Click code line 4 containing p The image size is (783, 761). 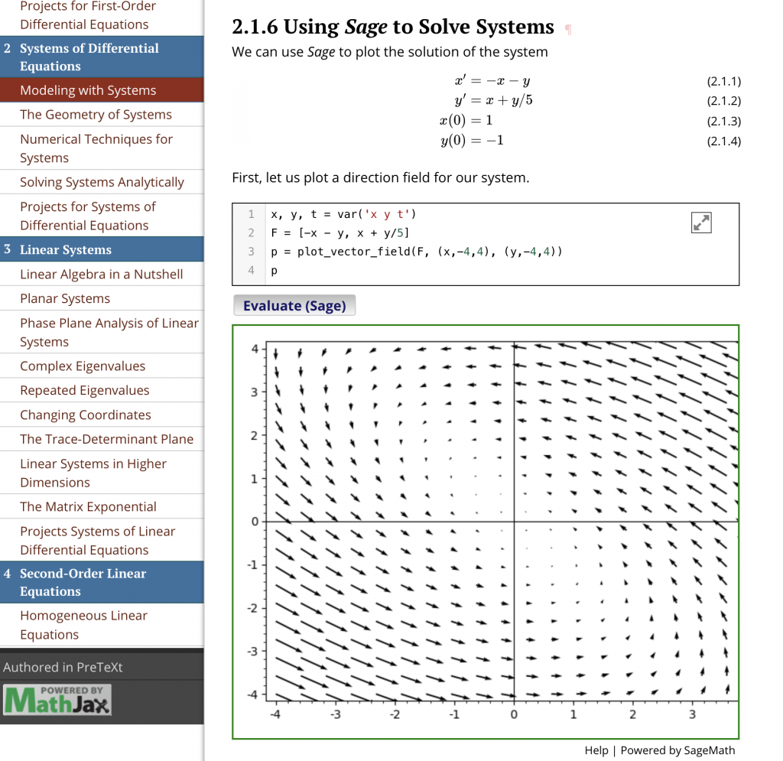275,271
